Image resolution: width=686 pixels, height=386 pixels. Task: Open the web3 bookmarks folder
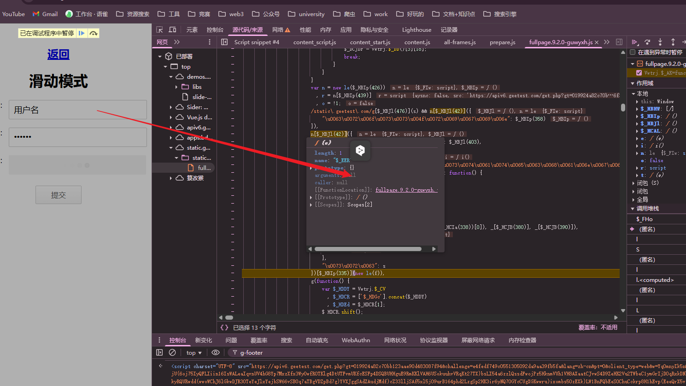(231, 14)
